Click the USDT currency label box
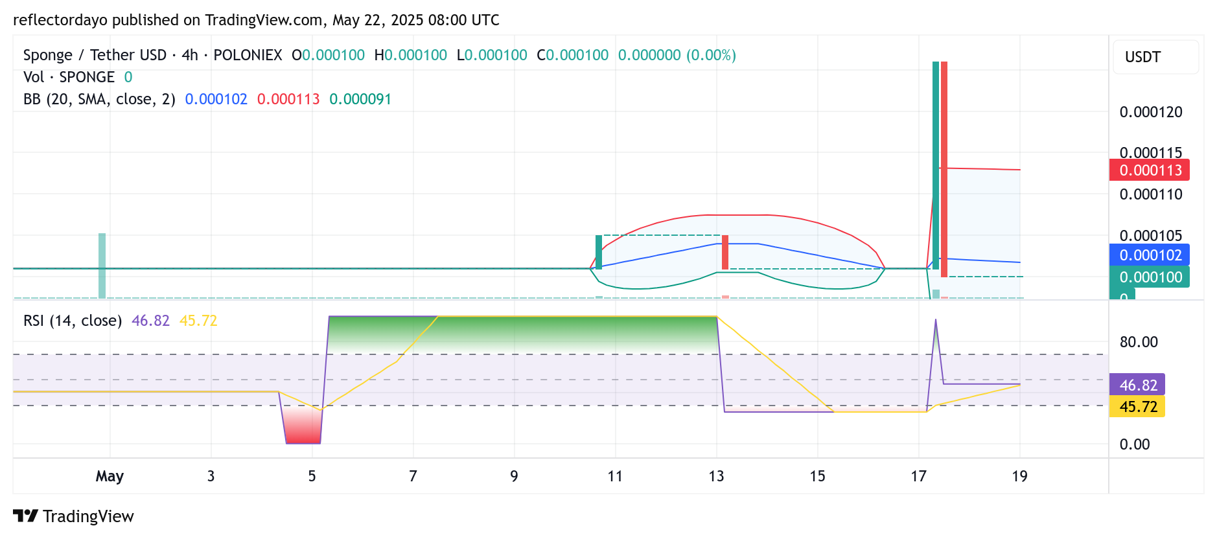 (x=1155, y=57)
